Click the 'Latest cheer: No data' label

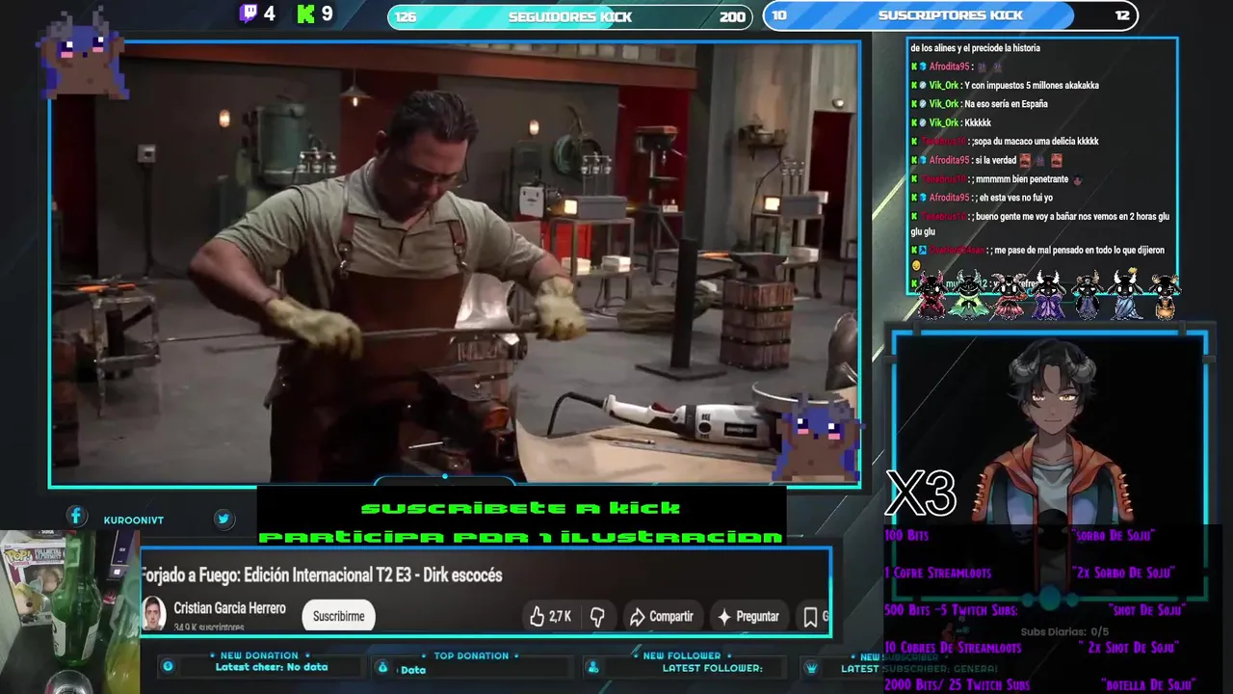click(272, 667)
